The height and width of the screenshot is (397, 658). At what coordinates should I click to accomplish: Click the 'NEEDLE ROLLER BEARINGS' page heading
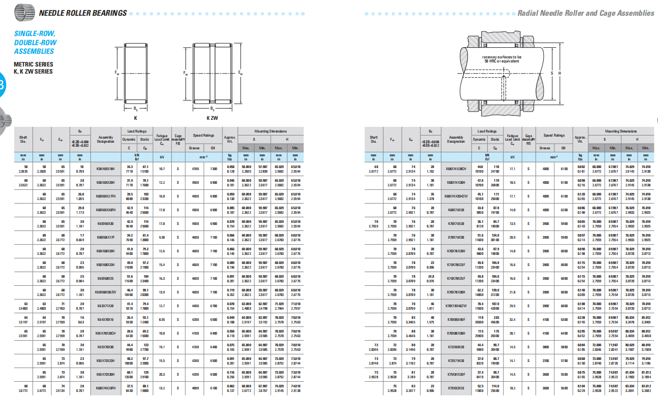click(83, 13)
